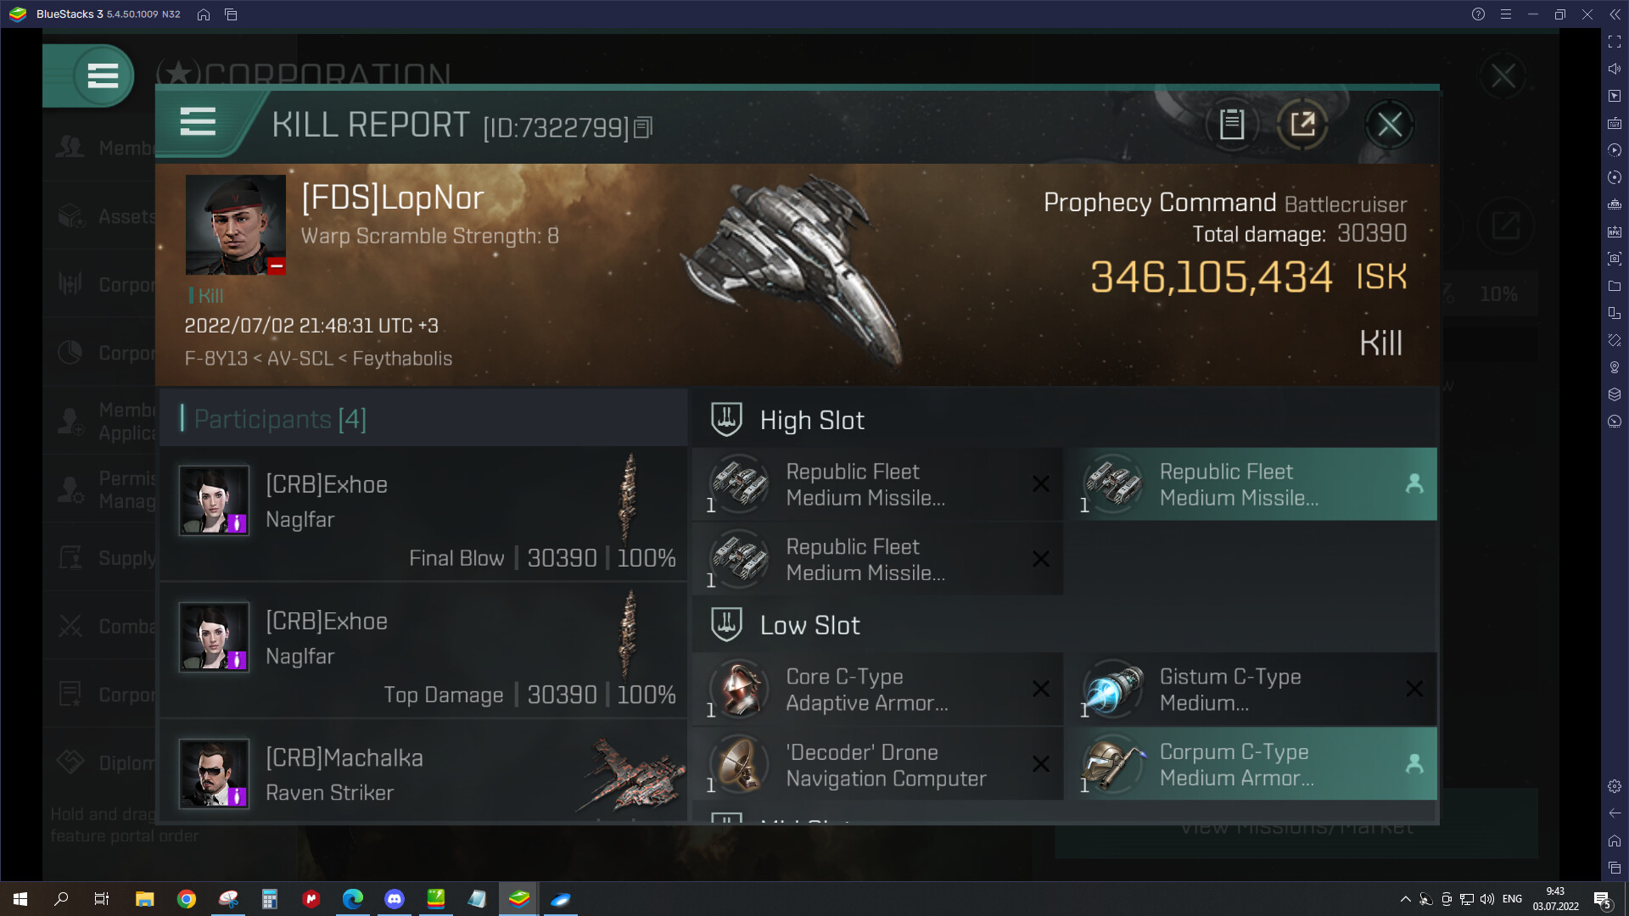This screenshot has height=916, width=1629.
Task: Select Core C-Type Adaptive Armor module
Action: point(877,690)
